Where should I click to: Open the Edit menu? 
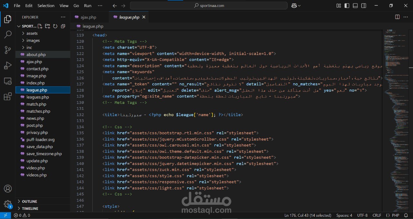[x=29, y=5]
